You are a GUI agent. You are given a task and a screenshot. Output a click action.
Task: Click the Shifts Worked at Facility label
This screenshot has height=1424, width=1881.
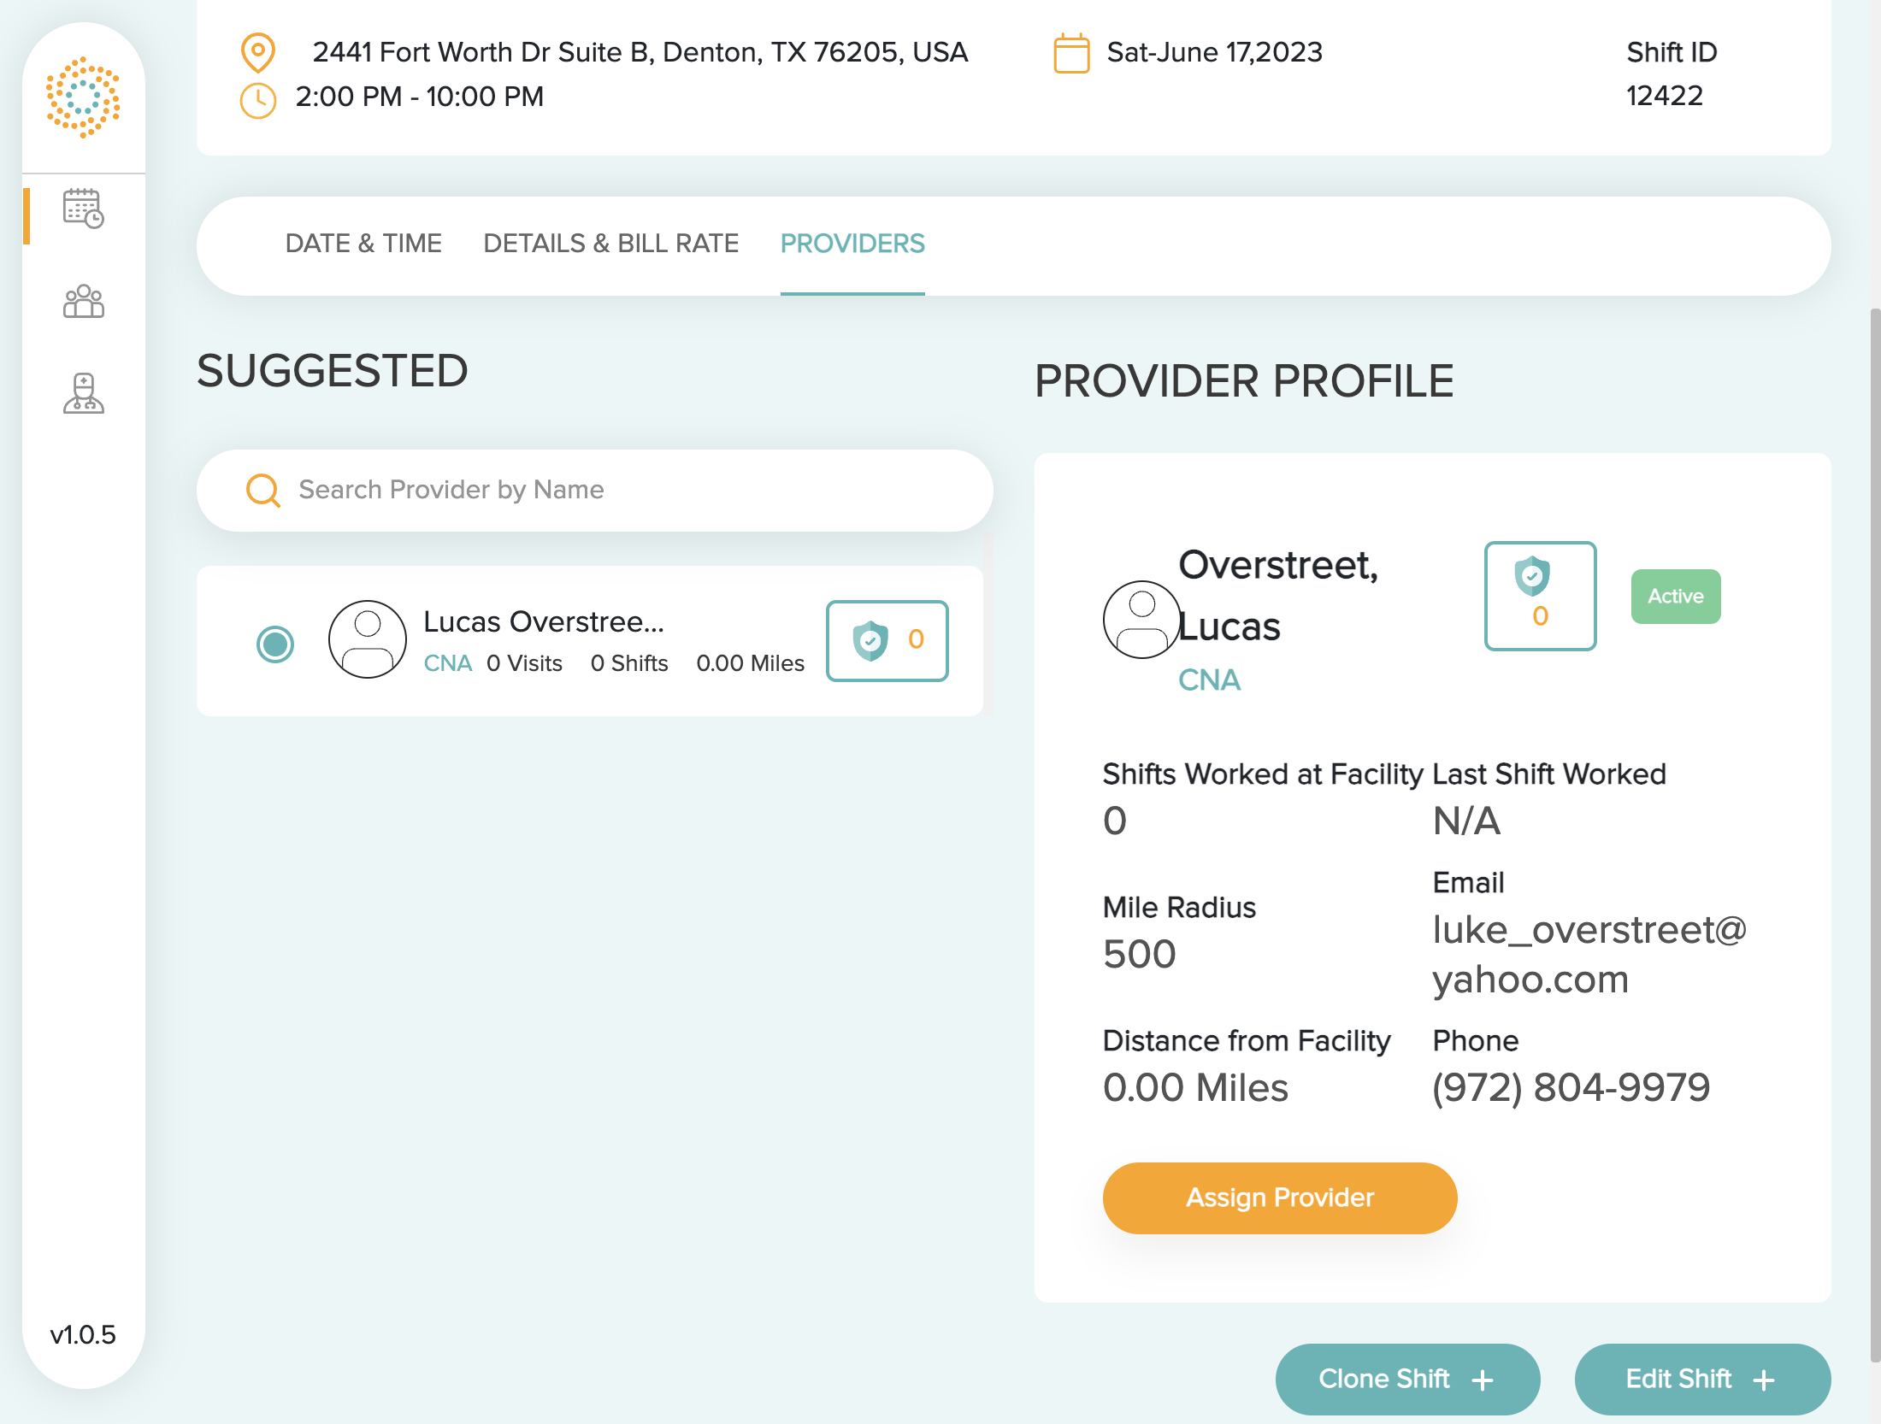pyautogui.click(x=1263, y=774)
